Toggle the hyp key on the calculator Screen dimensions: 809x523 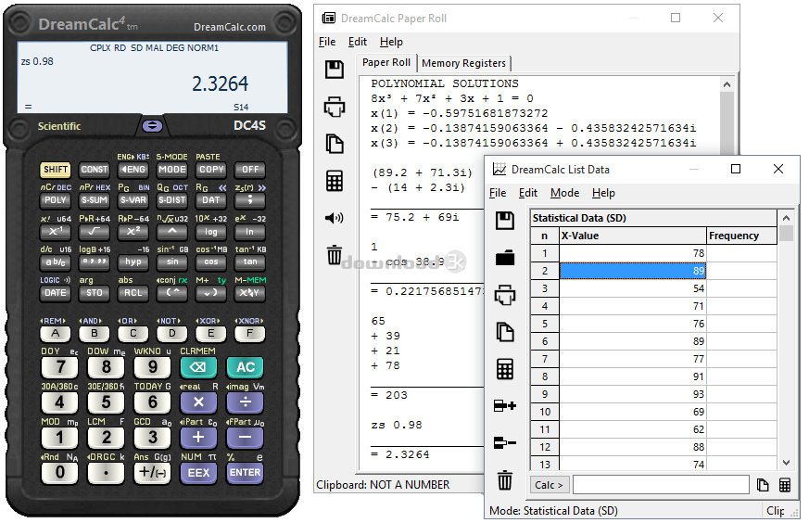click(133, 262)
